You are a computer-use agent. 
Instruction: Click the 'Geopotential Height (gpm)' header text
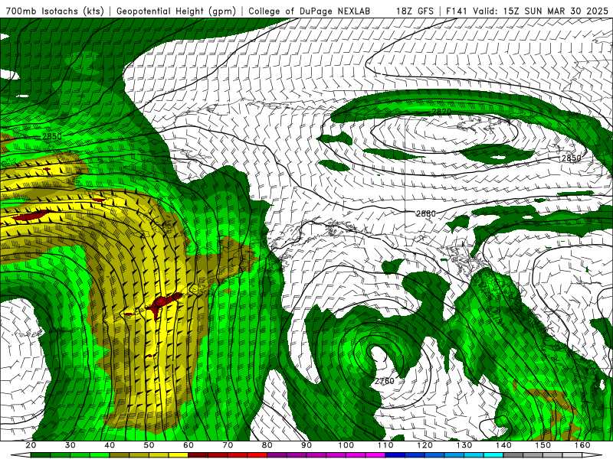click(176, 11)
